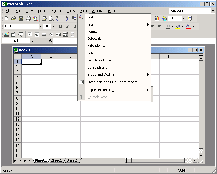
Task: Switch to Sheet3 tab
Action: 72,160
